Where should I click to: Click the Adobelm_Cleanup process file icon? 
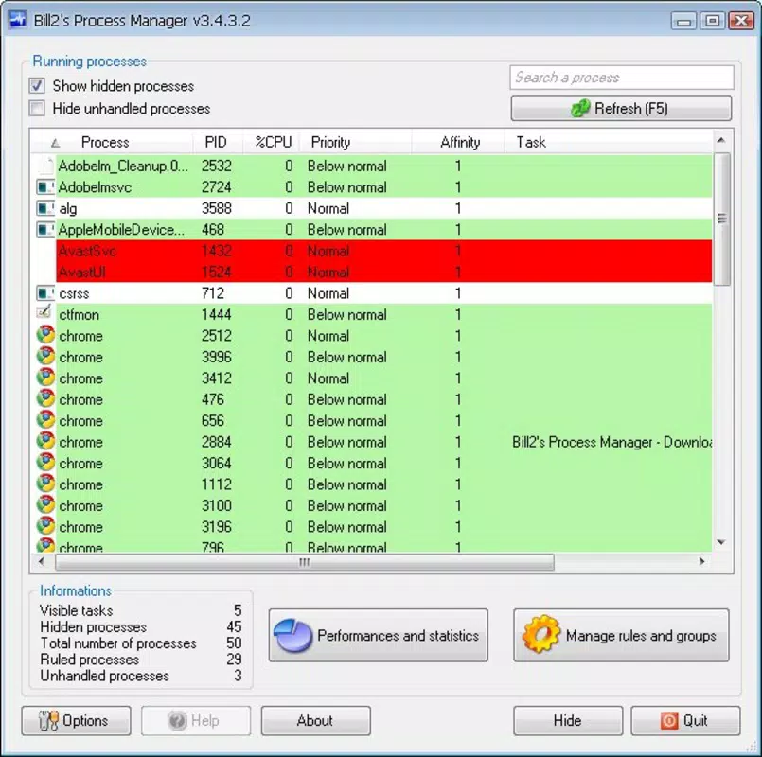(45, 166)
